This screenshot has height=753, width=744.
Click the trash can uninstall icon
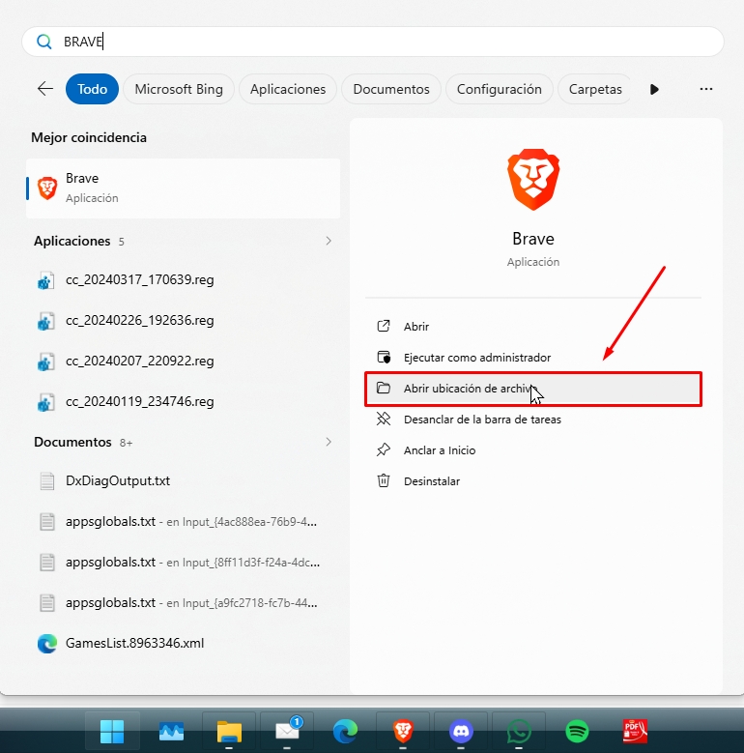click(384, 480)
